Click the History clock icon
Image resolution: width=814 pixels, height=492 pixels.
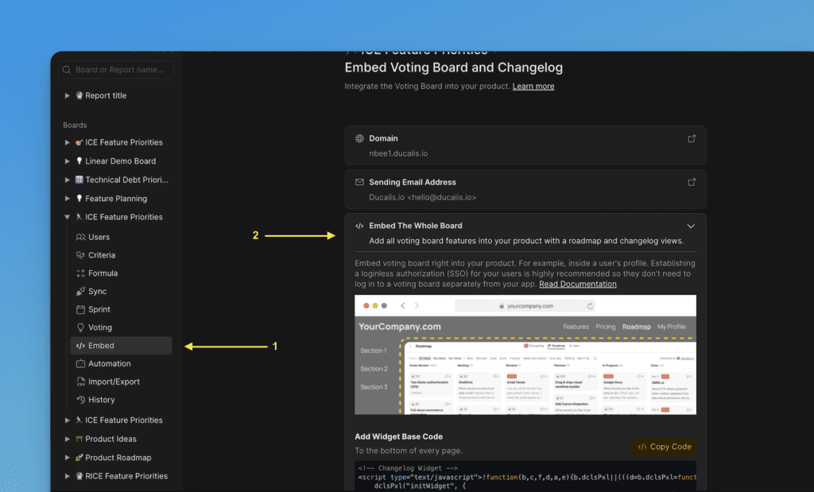click(80, 400)
